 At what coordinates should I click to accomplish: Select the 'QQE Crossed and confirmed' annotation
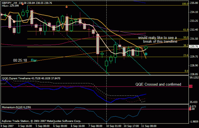[x=158, y=84]
